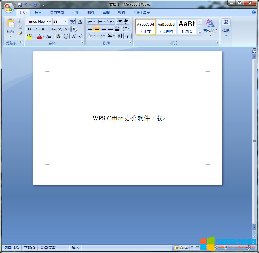Cut the selection with scissors icon
The height and width of the screenshot is (253, 259).
click(20, 21)
